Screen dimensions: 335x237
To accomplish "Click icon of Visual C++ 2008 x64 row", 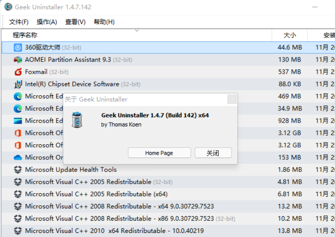I will coord(18,206).
